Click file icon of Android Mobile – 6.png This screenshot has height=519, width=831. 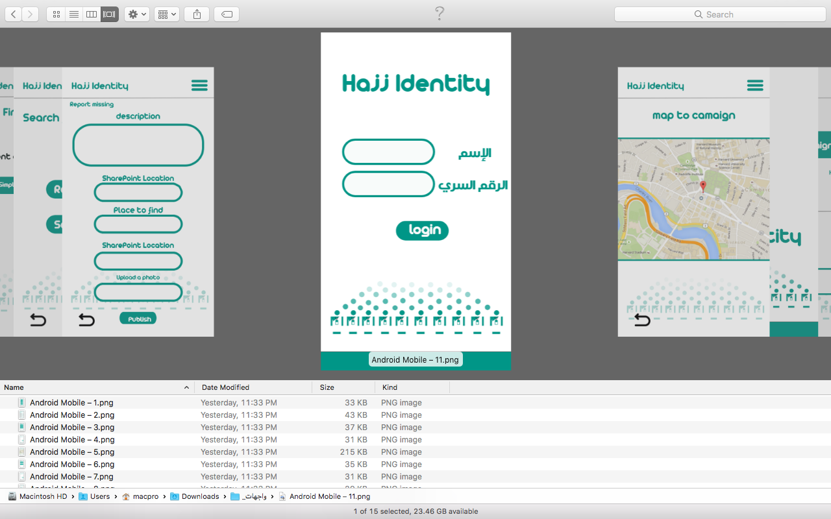[x=22, y=465]
